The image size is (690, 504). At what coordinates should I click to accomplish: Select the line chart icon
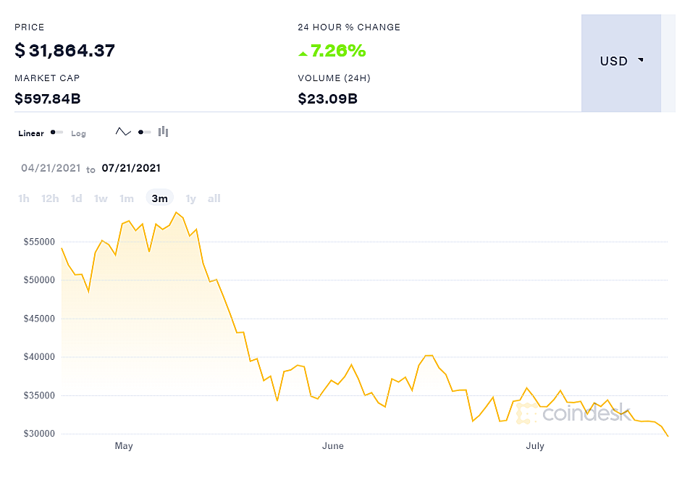click(x=123, y=132)
